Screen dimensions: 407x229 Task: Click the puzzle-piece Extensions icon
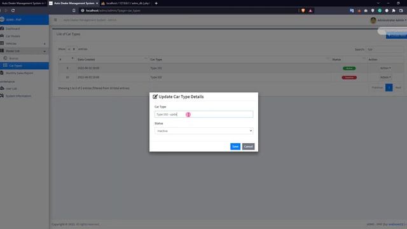(x=394, y=11)
